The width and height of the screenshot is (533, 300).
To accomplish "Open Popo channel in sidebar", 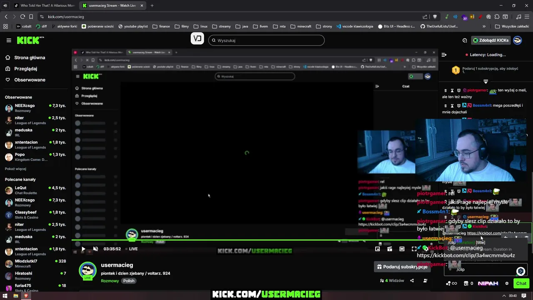I will 35,157.
